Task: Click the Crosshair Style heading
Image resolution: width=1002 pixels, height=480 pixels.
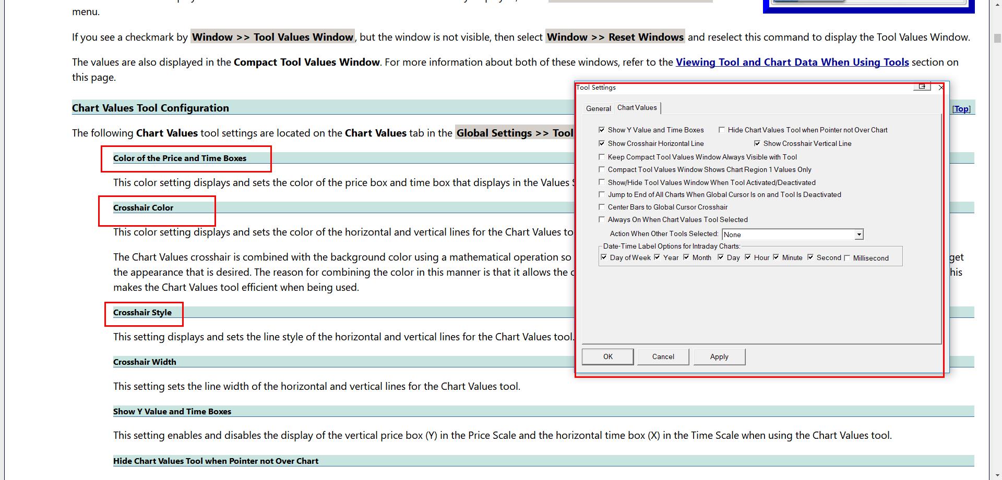Action: pyautogui.click(x=142, y=312)
